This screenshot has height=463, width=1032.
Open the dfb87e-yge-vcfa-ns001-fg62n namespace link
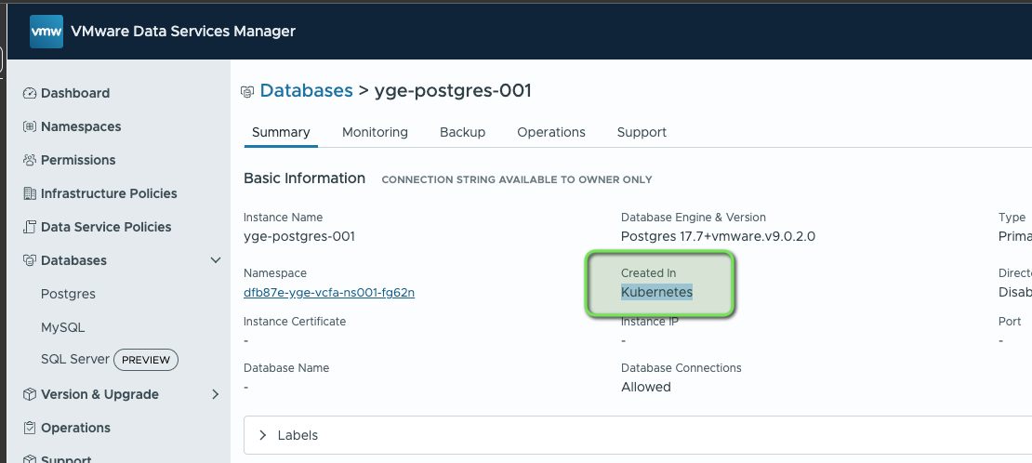click(328, 292)
